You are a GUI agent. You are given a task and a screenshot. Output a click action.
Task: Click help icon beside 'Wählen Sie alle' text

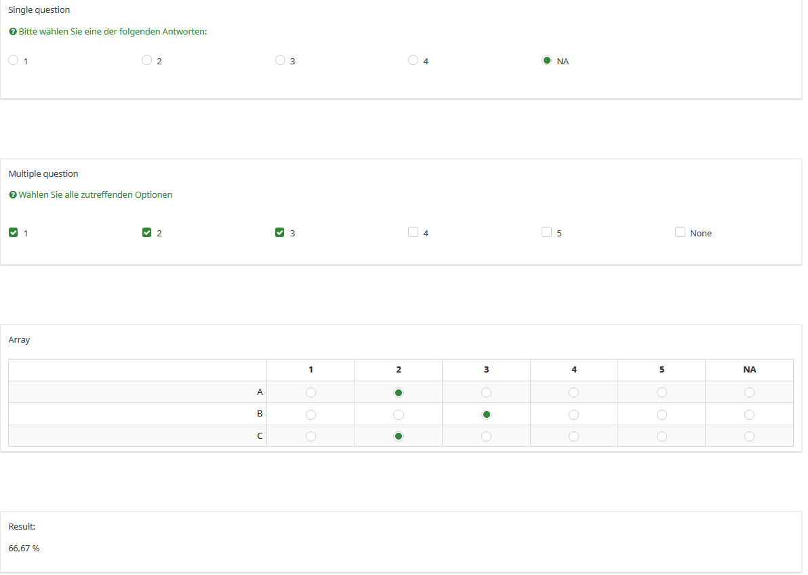point(13,195)
